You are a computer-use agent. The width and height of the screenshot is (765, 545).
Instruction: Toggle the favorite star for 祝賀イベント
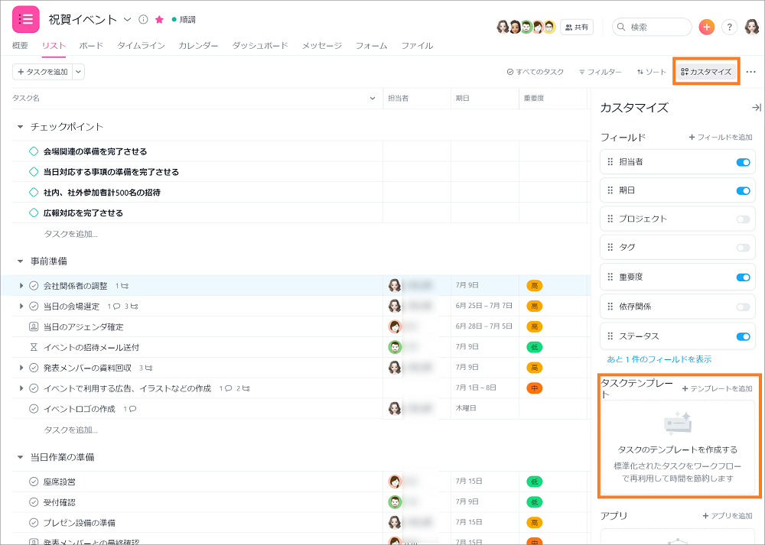point(159,20)
